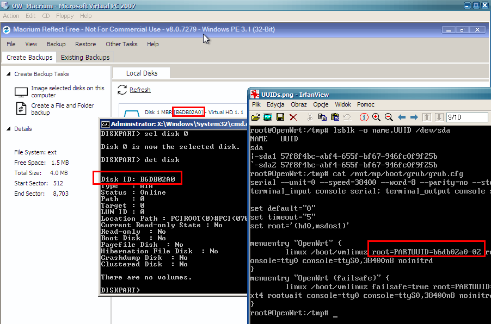Zoom out magnifier icon

point(389,117)
